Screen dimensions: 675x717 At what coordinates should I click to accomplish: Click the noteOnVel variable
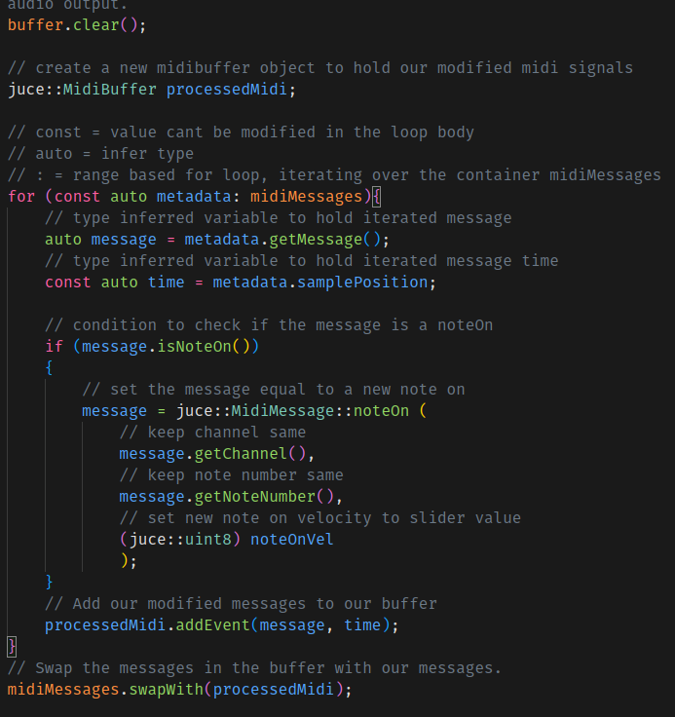[291, 539]
